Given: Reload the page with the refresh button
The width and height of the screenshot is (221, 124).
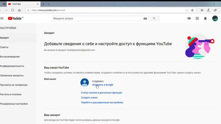Looking at the screenshot, I should tap(13, 10).
